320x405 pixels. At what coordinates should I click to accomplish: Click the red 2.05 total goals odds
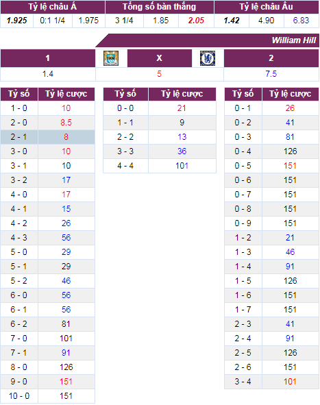tap(196, 21)
